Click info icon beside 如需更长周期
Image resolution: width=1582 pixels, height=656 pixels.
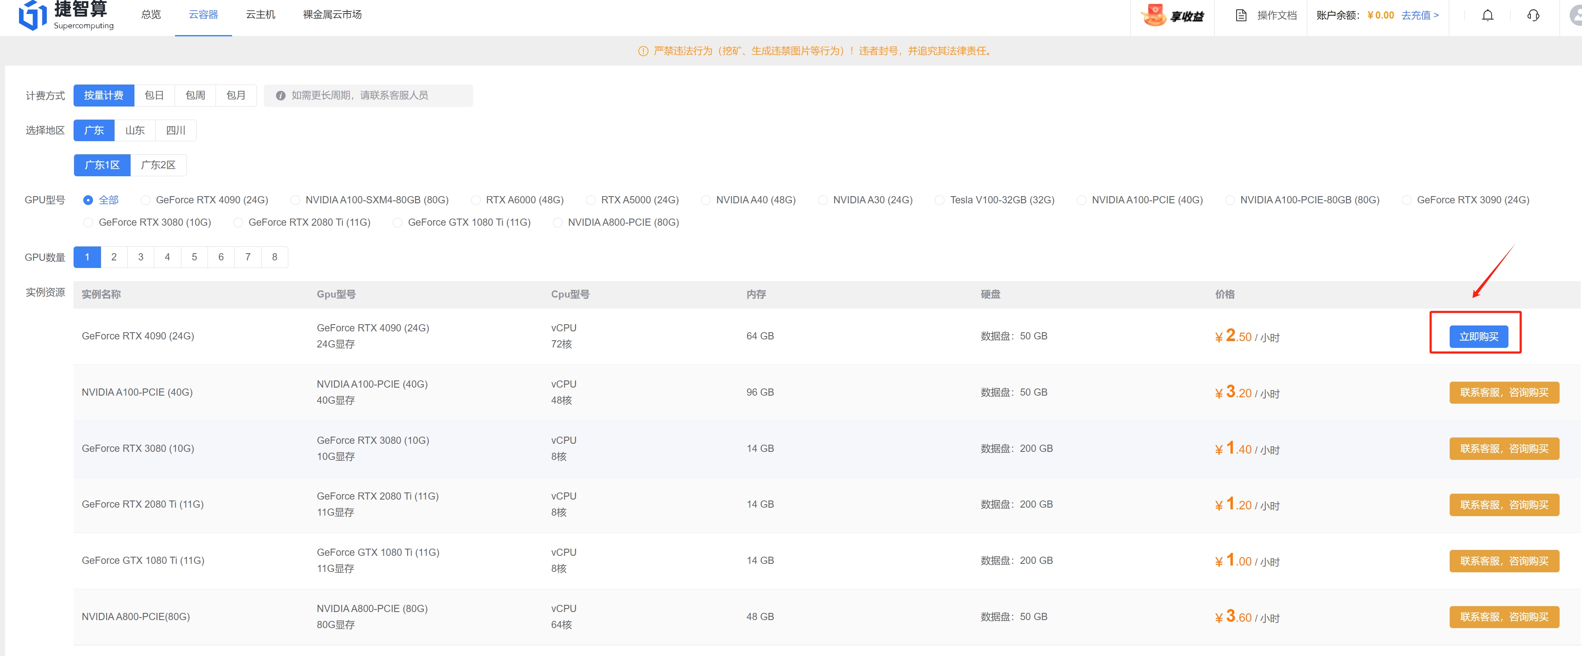tap(281, 95)
